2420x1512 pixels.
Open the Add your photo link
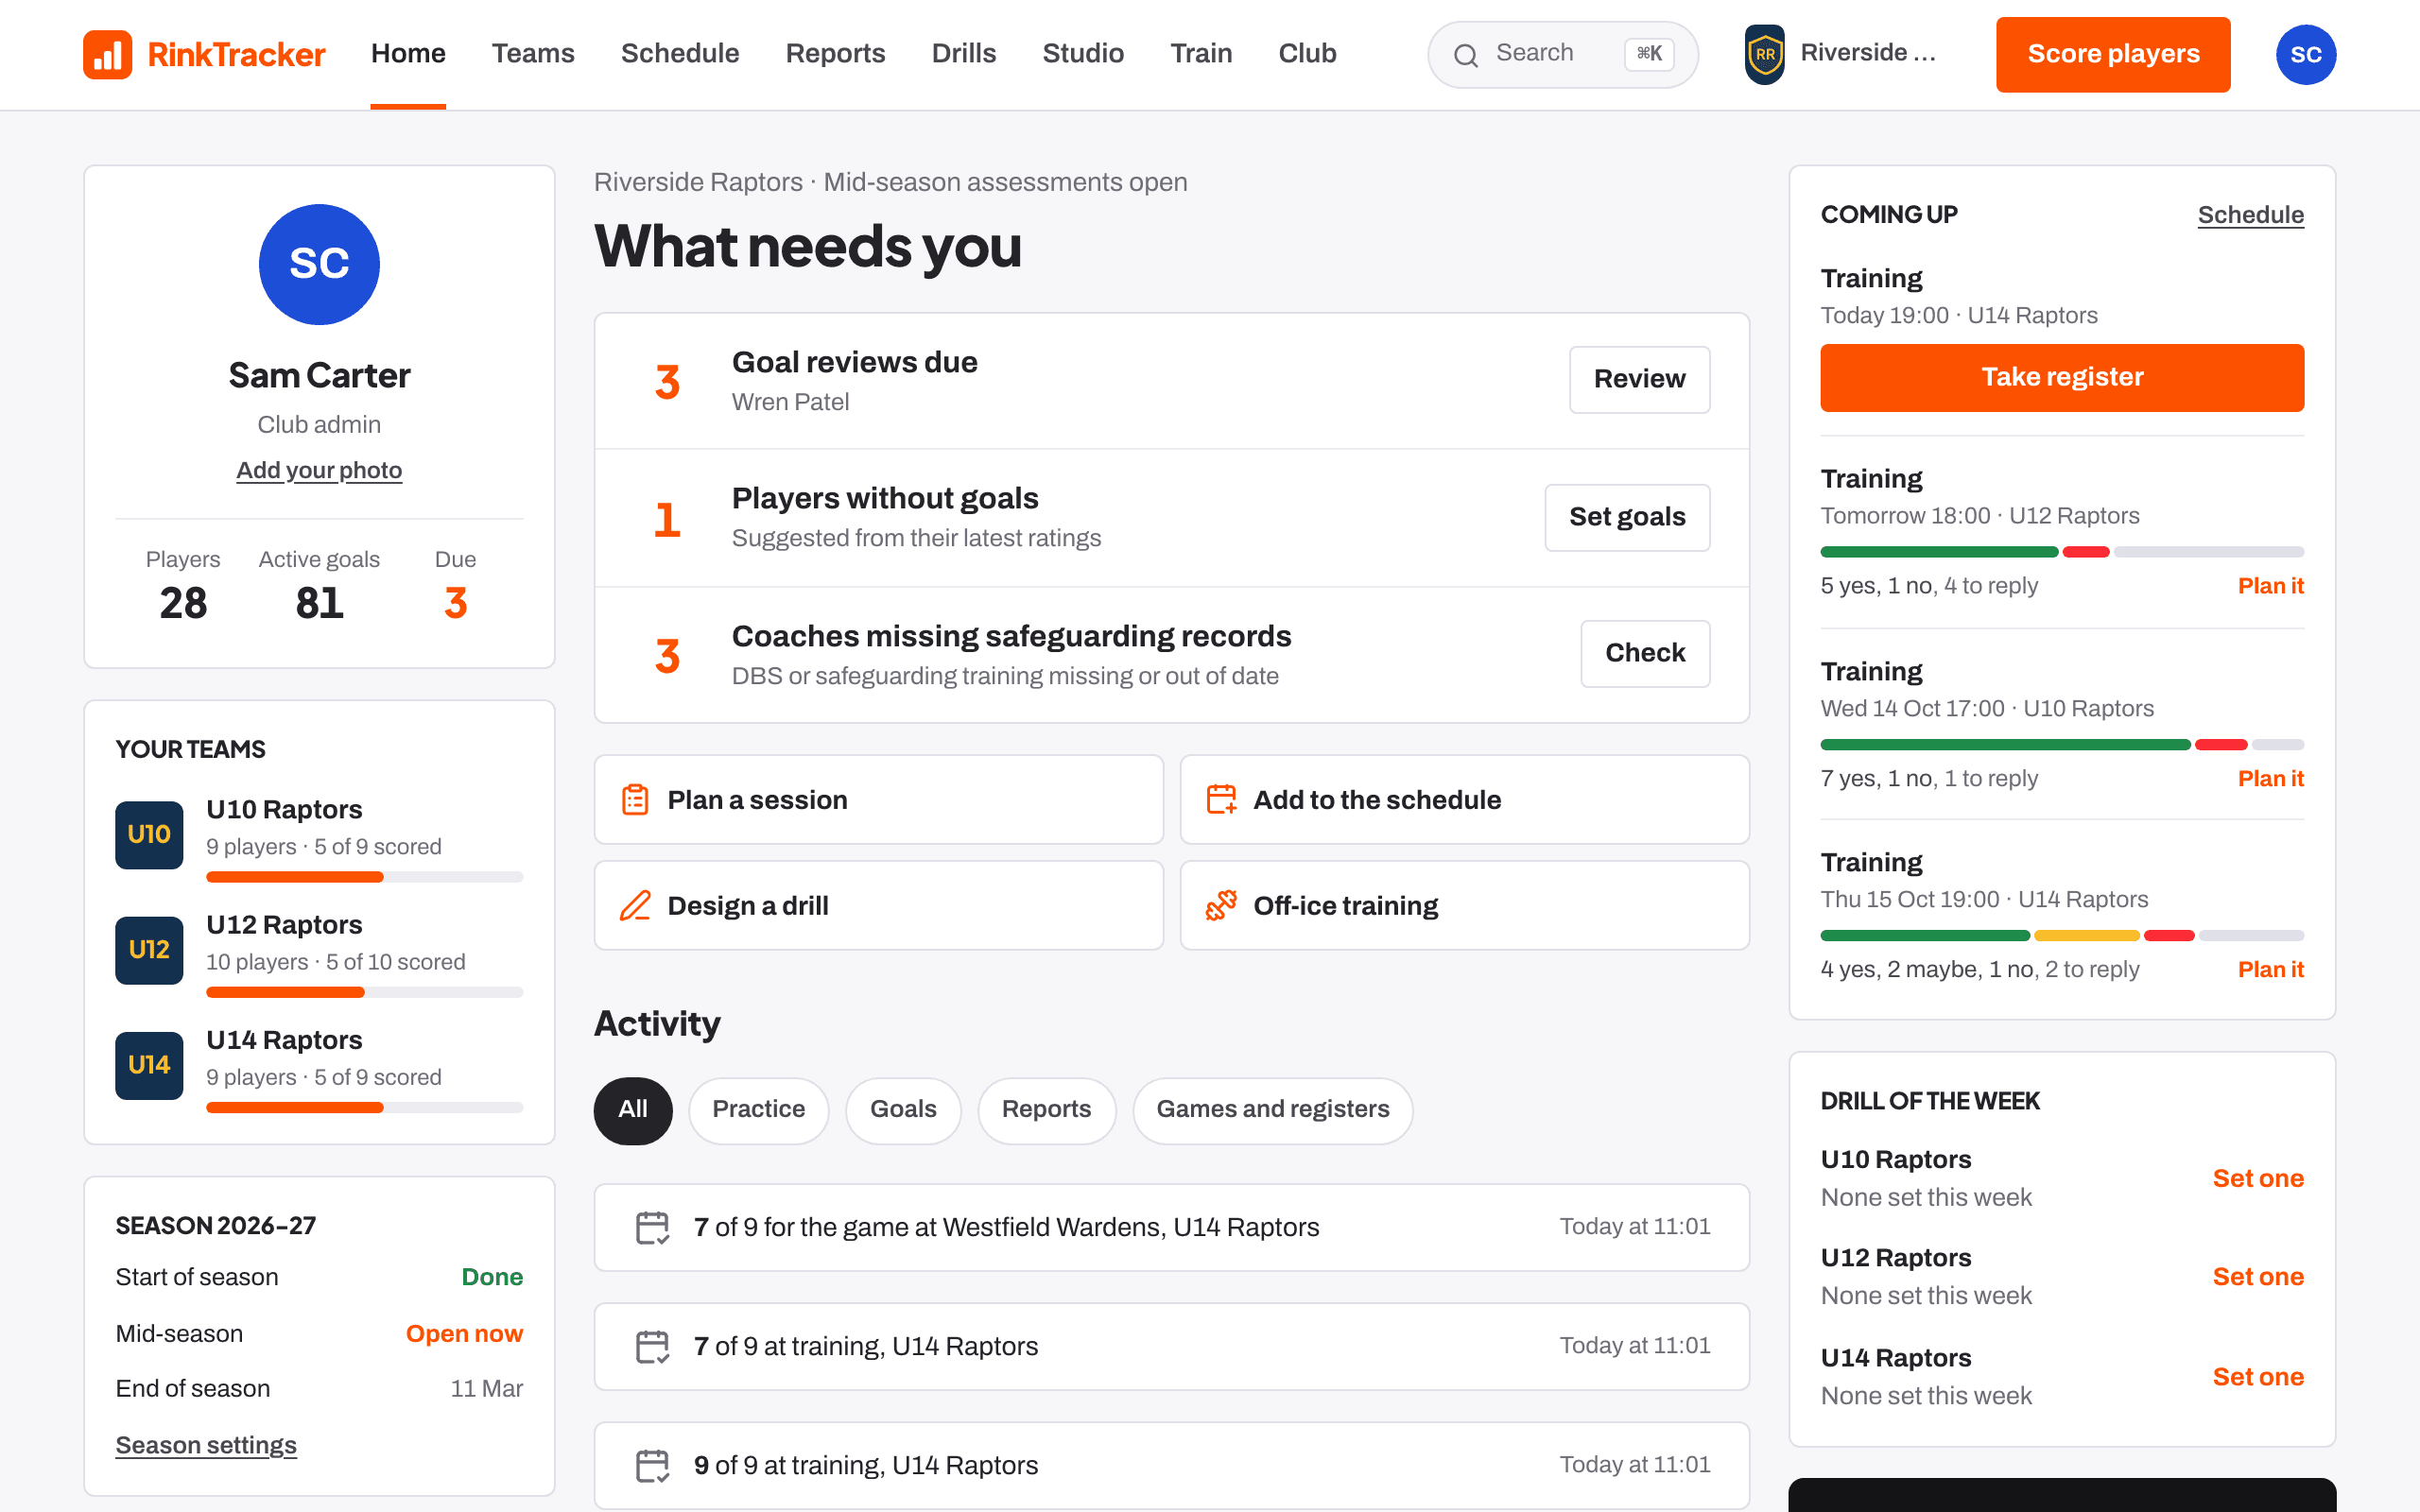[319, 470]
